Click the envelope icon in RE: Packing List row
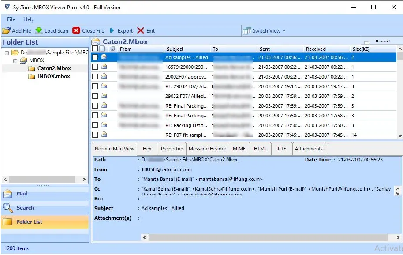The height and width of the screenshot is (255, 403). (104, 125)
